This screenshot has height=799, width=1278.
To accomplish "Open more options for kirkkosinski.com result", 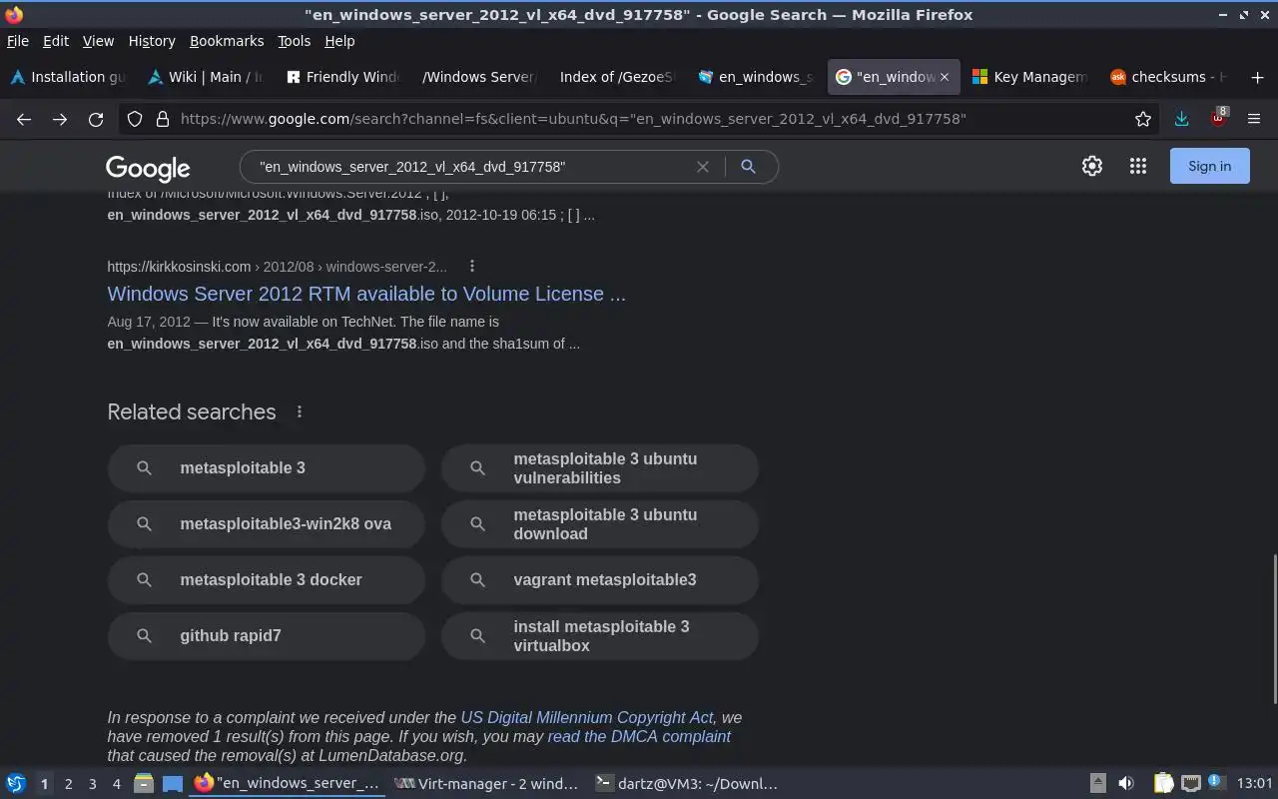I will tap(472, 266).
